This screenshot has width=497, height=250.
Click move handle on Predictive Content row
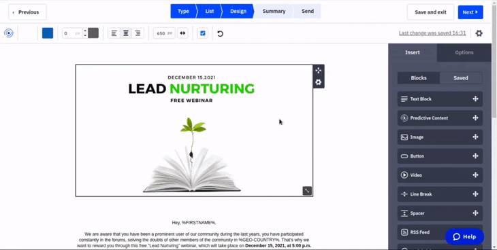(475, 118)
